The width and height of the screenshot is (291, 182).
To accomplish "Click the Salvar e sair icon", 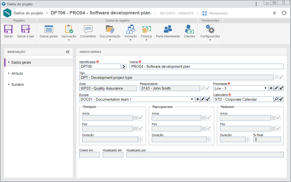I will (26, 29).
